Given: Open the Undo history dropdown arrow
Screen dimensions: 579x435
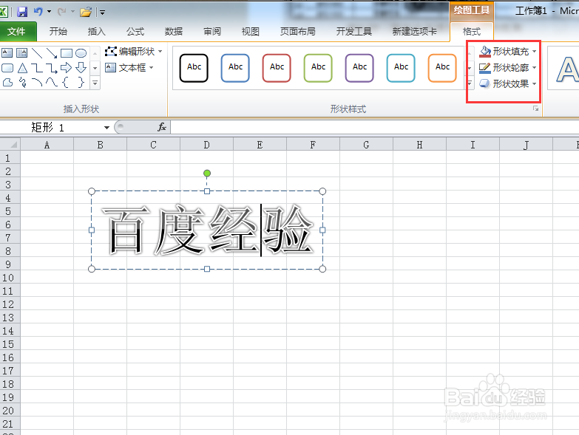Looking at the screenshot, I should click(49, 12).
